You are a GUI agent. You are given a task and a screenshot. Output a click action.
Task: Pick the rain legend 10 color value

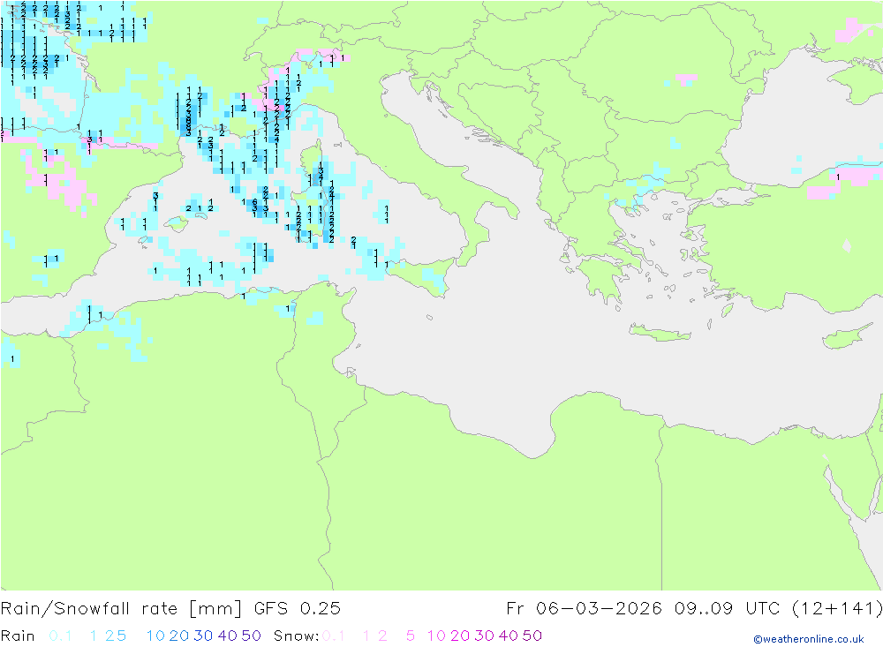coord(155,636)
